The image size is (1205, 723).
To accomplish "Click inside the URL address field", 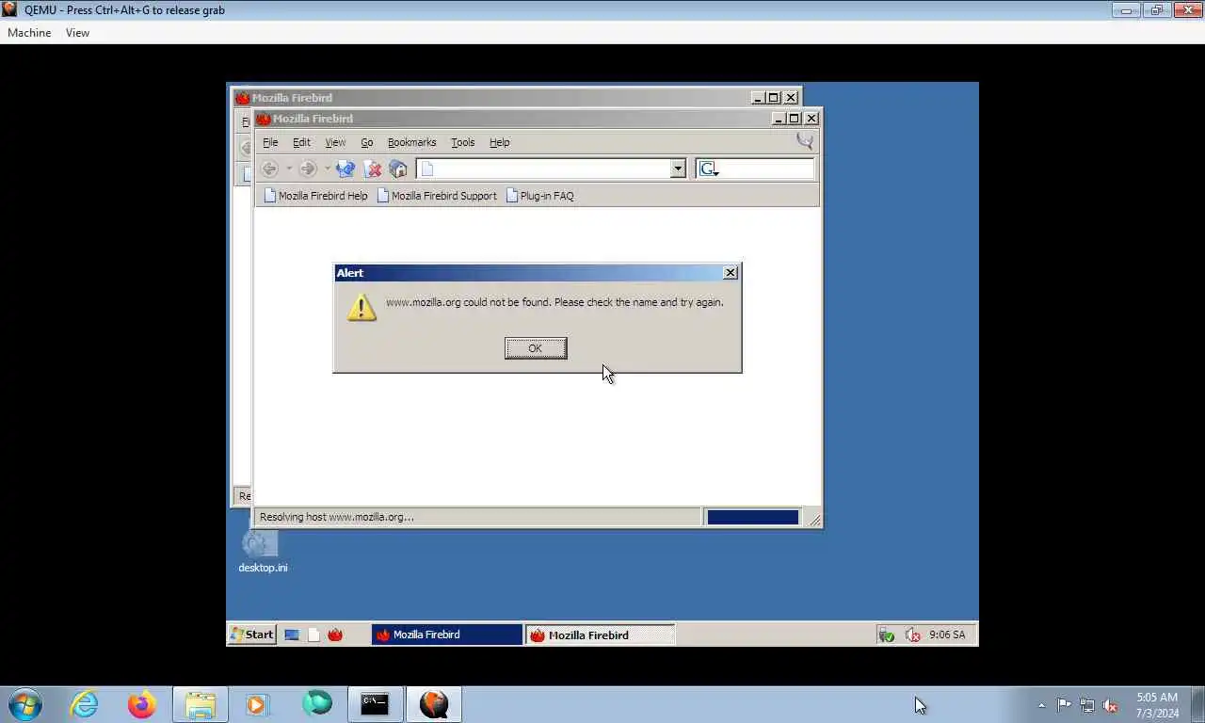I will click(552, 169).
